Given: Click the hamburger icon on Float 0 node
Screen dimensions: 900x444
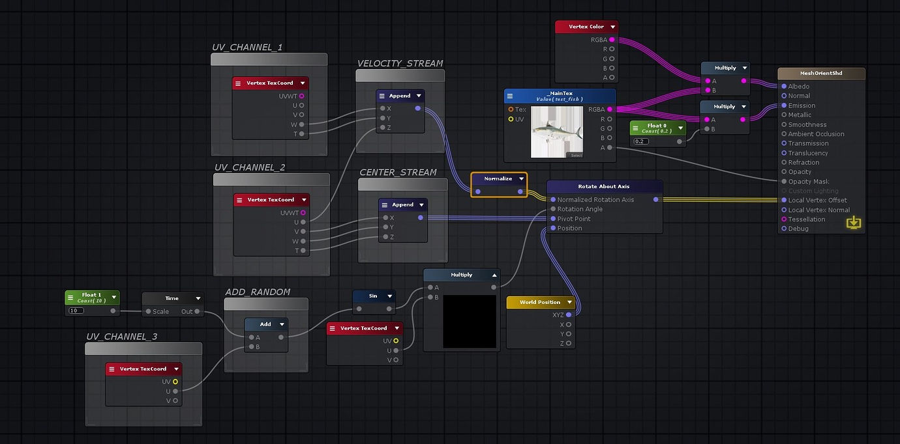Looking at the screenshot, I should [x=635, y=128].
